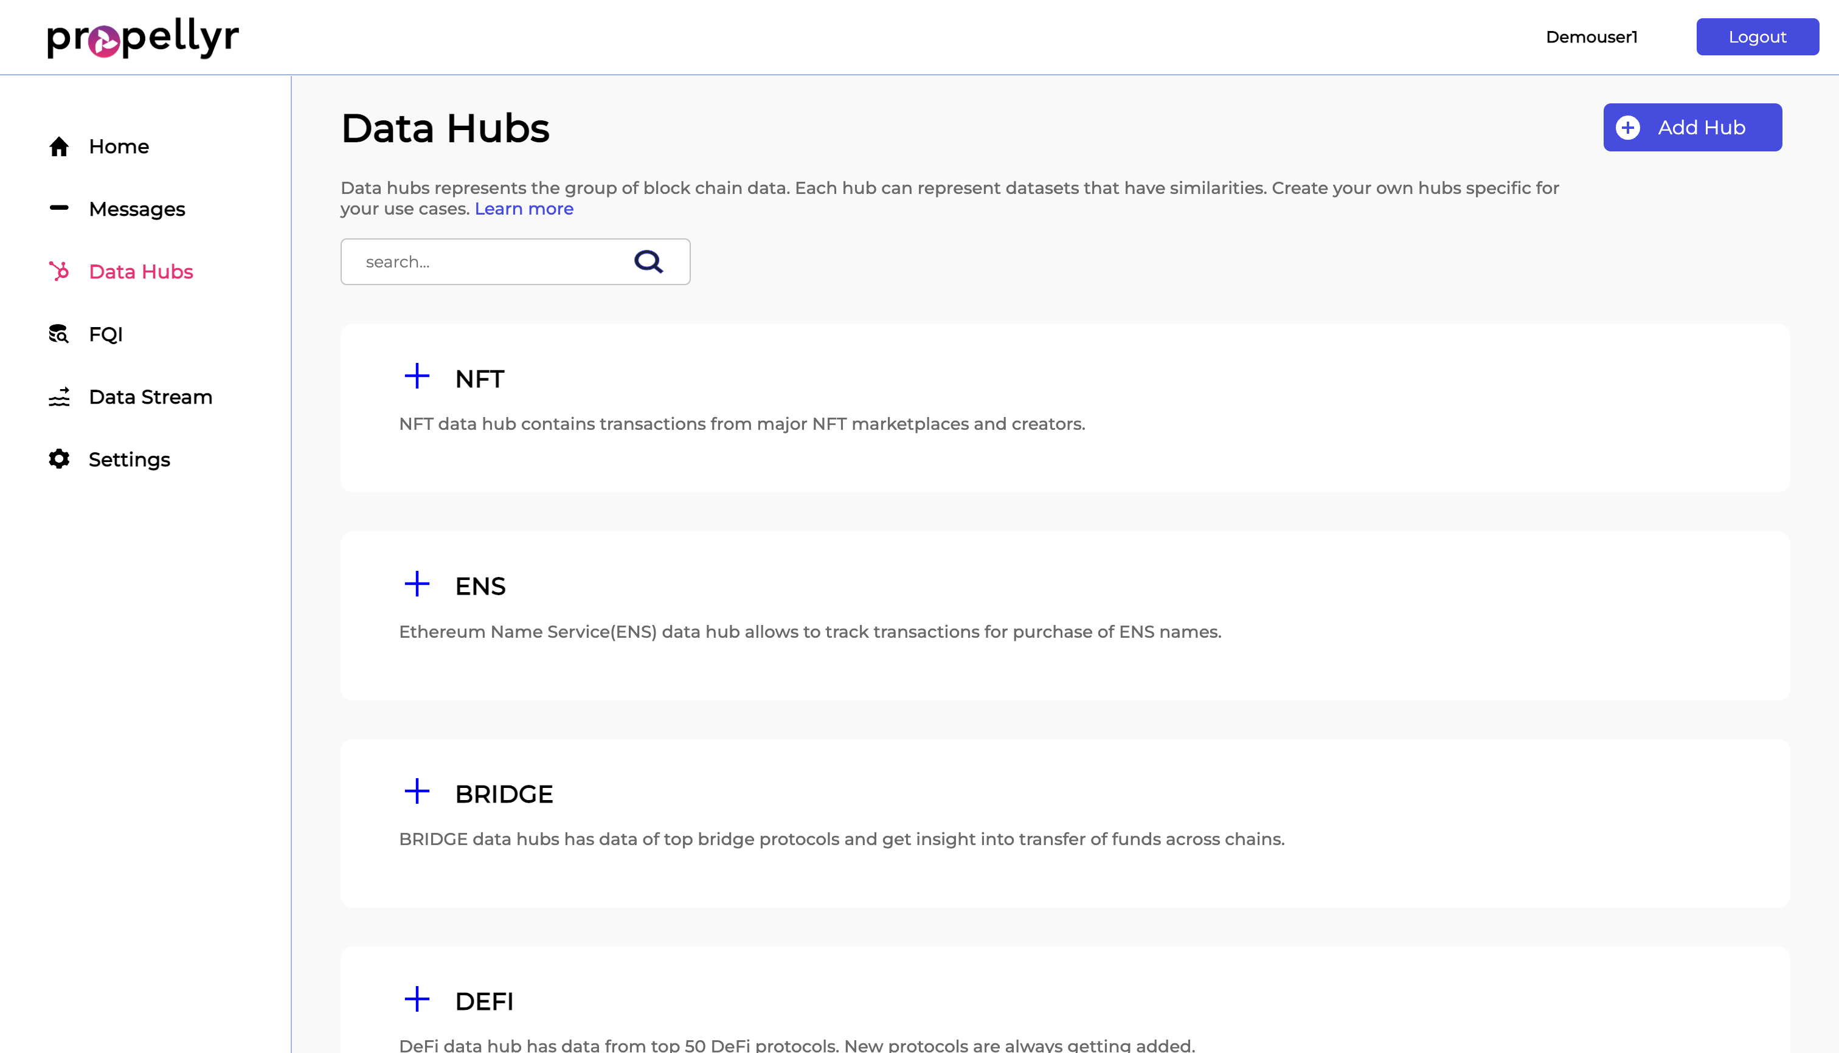This screenshot has width=1839, height=1053.
Task: Click the Messages dash icon
Action: (60, 209)
